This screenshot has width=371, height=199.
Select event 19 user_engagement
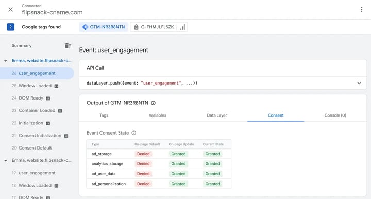33,173
